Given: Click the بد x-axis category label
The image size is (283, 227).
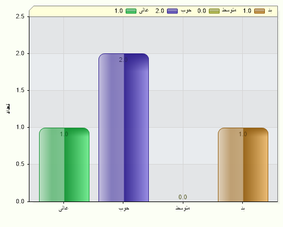Looking at the screenshot, I should pyautogui.click(x=243, y=208).
